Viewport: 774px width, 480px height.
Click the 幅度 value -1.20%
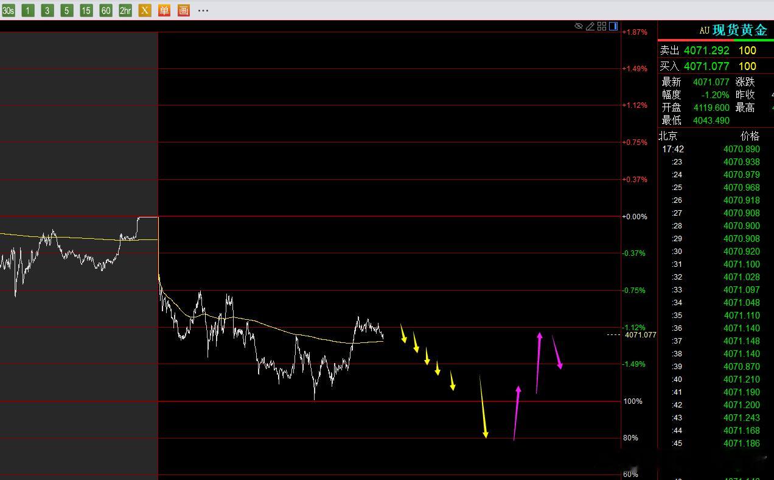715,94
